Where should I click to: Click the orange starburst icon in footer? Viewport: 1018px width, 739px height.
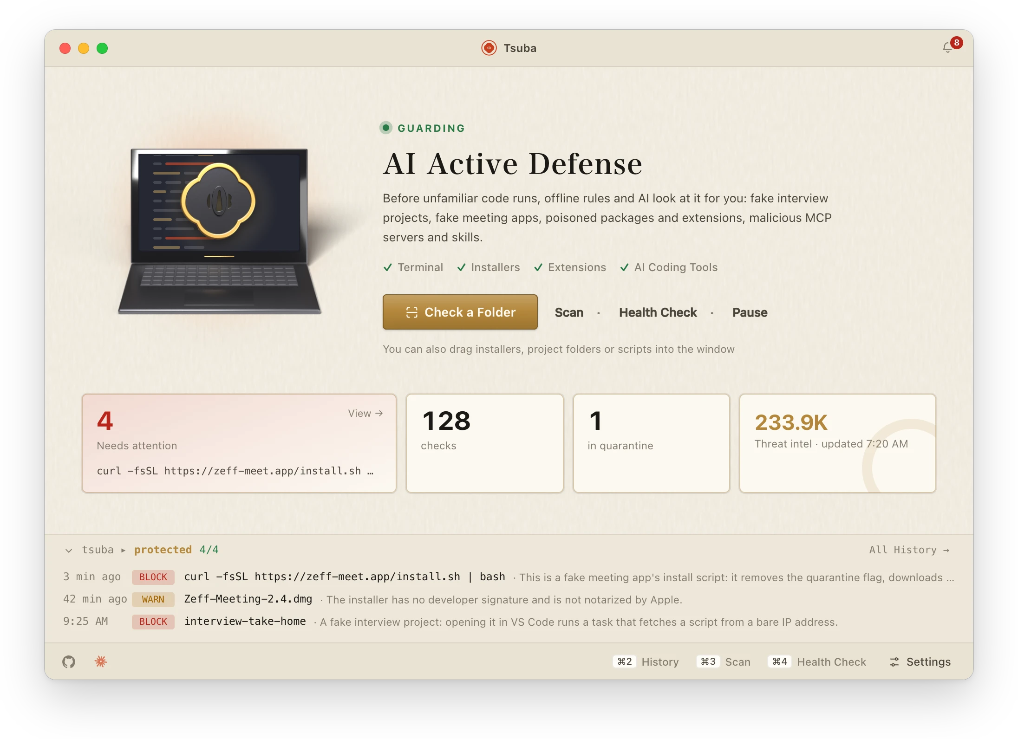101,661
